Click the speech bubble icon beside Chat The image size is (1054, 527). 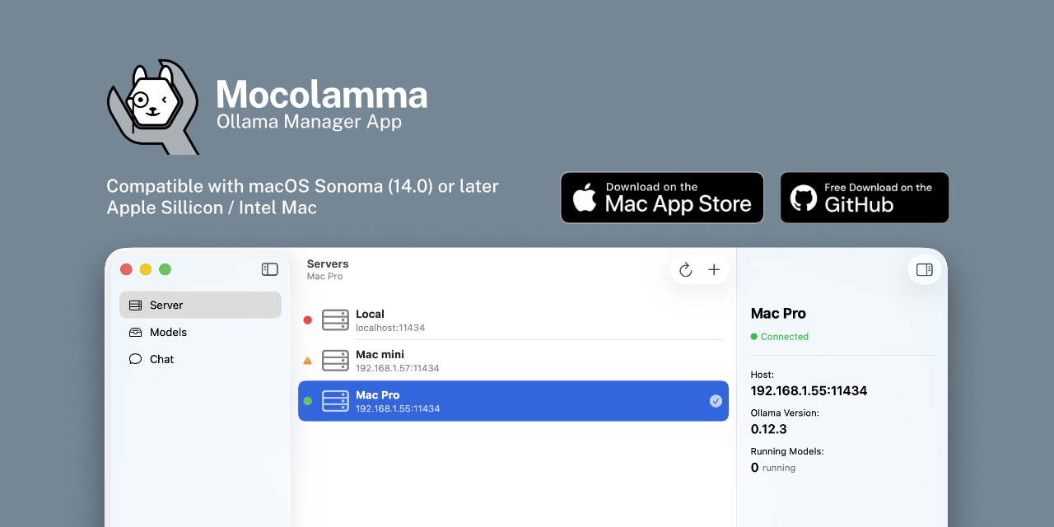pos(135,359)
